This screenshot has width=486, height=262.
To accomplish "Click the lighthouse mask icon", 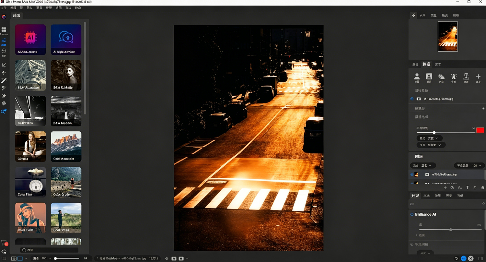I will pos(454,76).
